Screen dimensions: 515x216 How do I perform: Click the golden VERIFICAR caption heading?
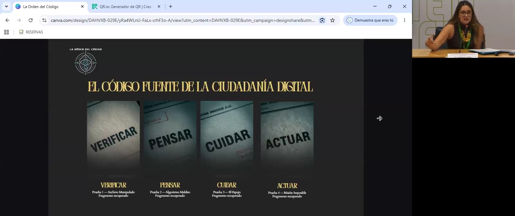pos(113,185)
